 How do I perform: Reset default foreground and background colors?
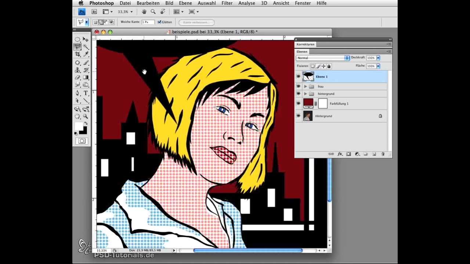(76, 134)
